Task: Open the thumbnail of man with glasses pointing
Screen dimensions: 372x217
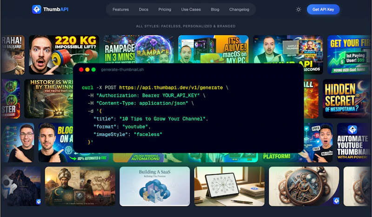Action: pos(18,142)
